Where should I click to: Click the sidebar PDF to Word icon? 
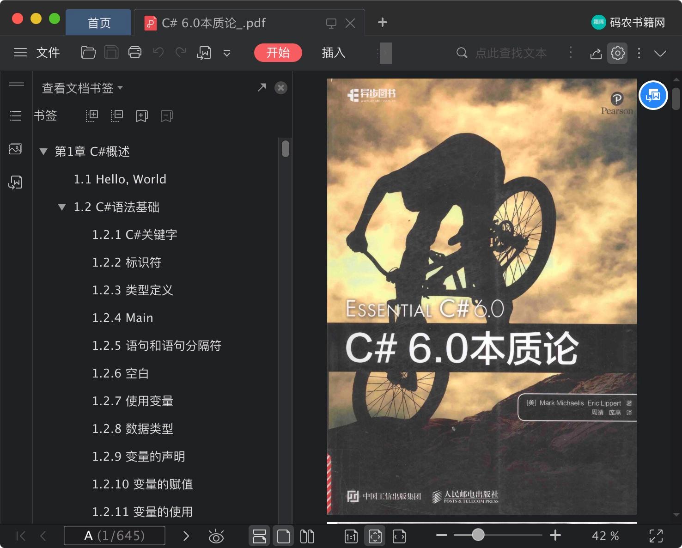coord(15,183)
